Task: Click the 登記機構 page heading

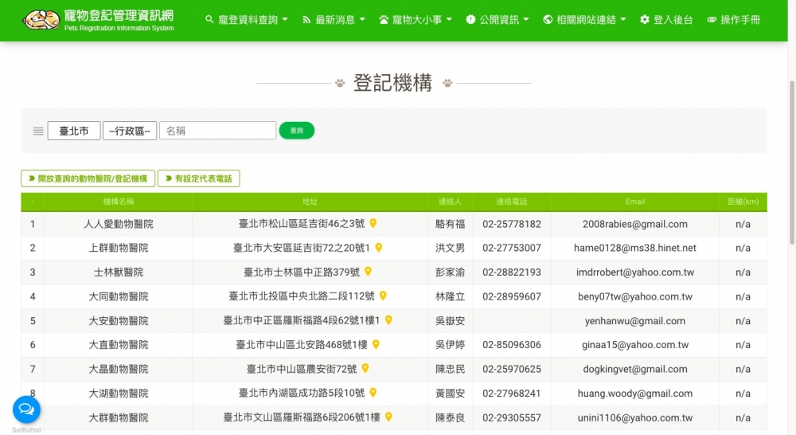Action: click(x=392, y=83)
